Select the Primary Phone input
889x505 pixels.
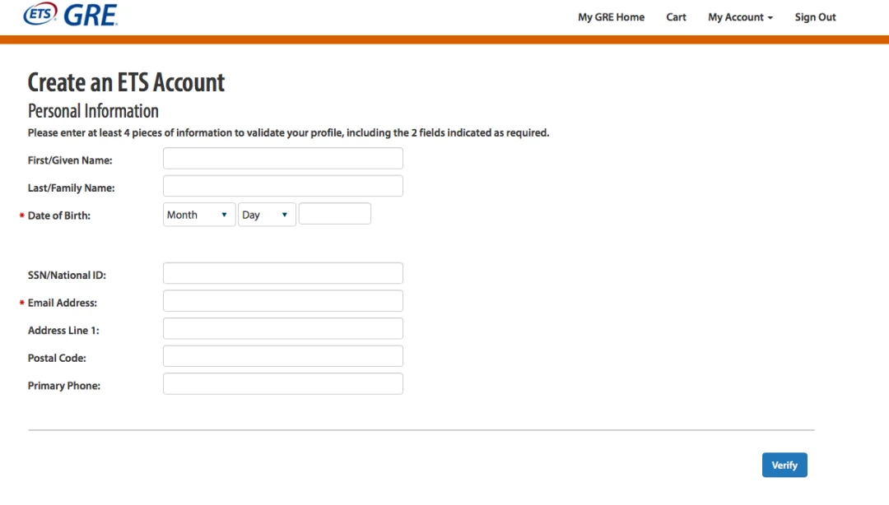click(282, 384)
